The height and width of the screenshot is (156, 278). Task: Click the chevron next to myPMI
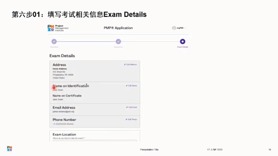[x=185, y=28]
